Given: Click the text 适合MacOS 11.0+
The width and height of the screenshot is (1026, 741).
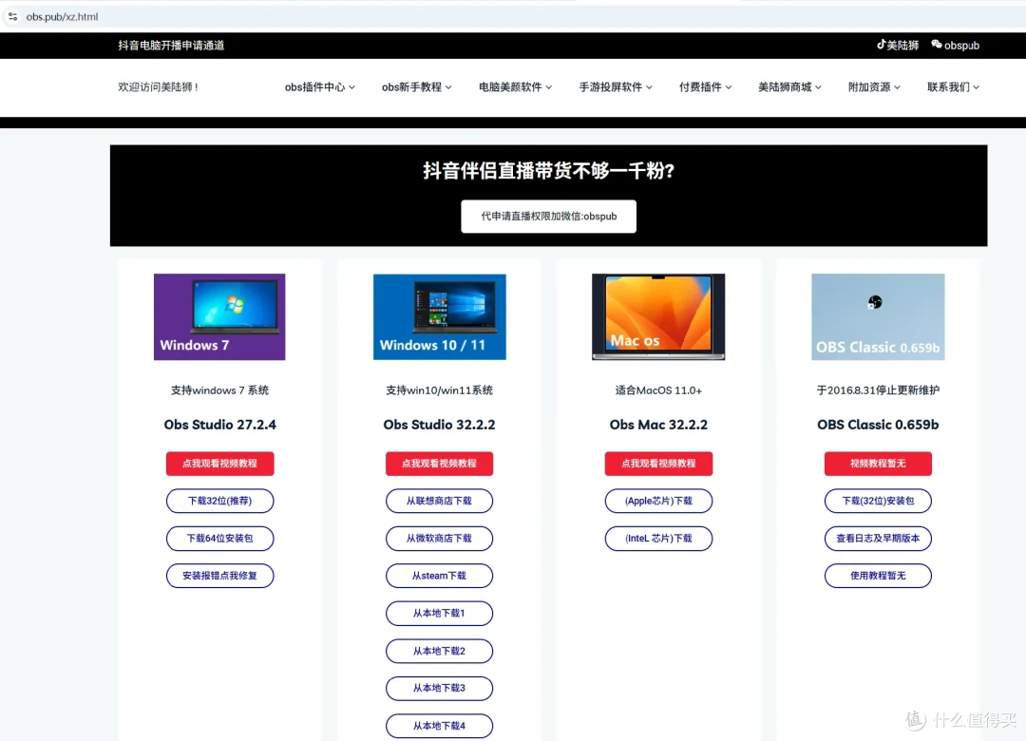Looking at the screenshot, I should tap(658, 390).
